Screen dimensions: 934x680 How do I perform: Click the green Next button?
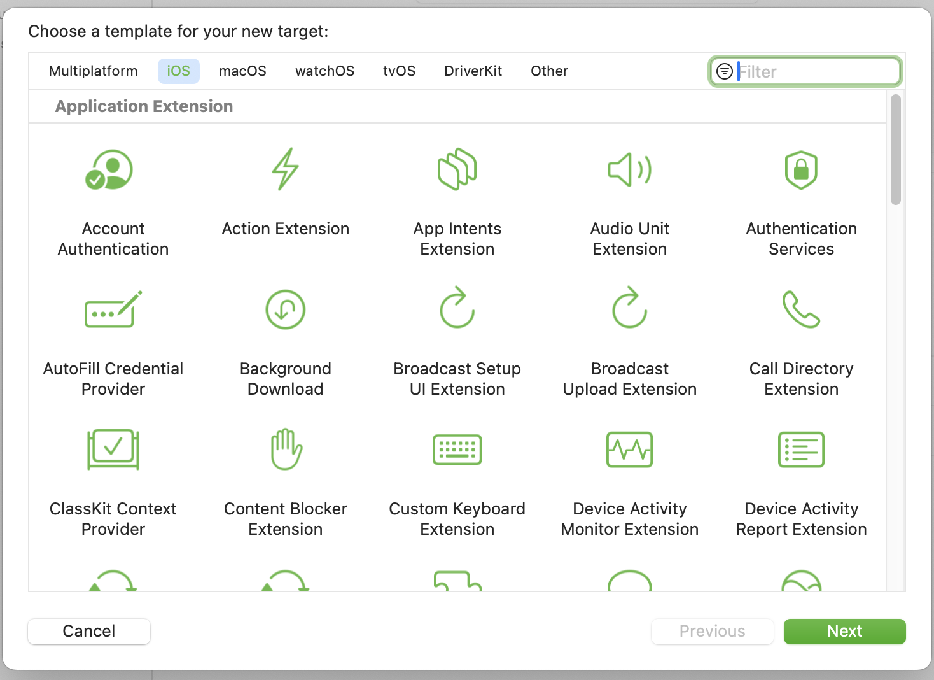click(845, 631)
